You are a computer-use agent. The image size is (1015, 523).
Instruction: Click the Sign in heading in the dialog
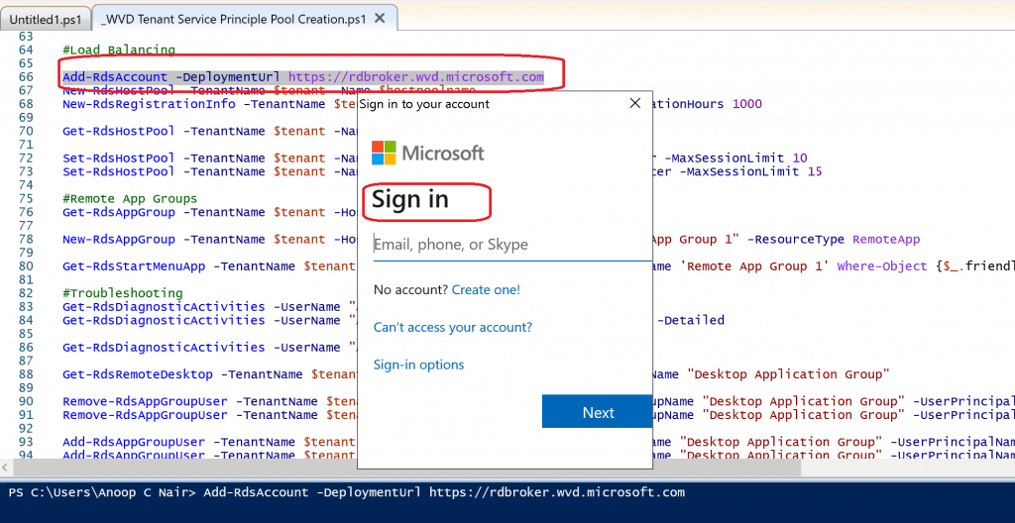tap(409, 199)
